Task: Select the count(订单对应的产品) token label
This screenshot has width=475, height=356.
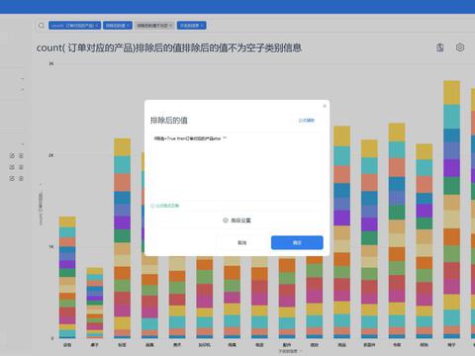Action: tap(72, 26)
